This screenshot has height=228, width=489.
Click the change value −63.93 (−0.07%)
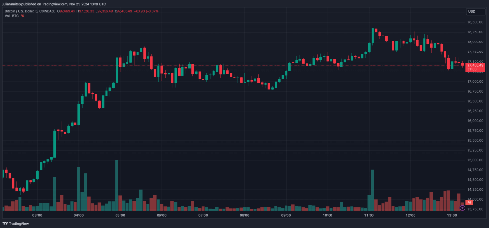tap(147, 11)
